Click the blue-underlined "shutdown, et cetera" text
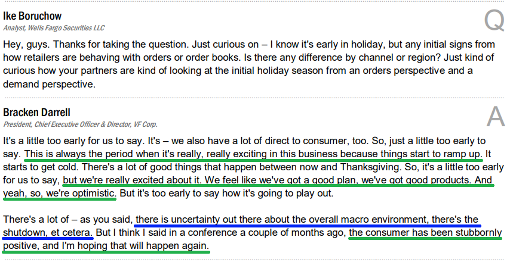Screen dimensions: 513x262 point(48,232)
